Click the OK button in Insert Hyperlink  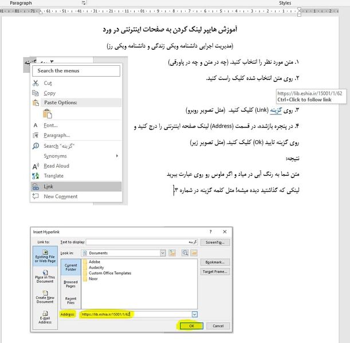(x=191, y=326)
